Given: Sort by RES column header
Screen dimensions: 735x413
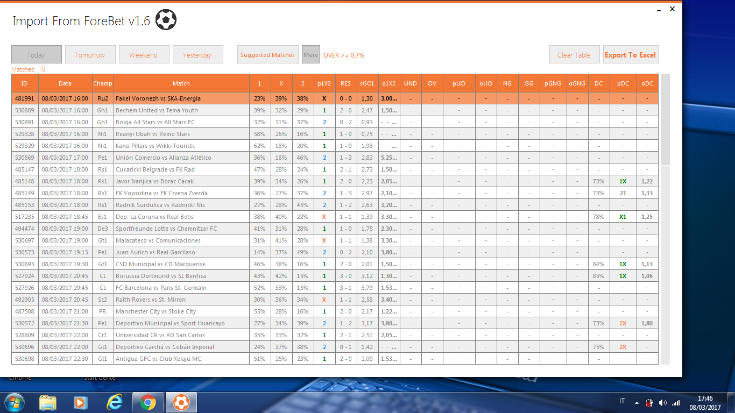Looking at the screenshot, I should point(346,83).
